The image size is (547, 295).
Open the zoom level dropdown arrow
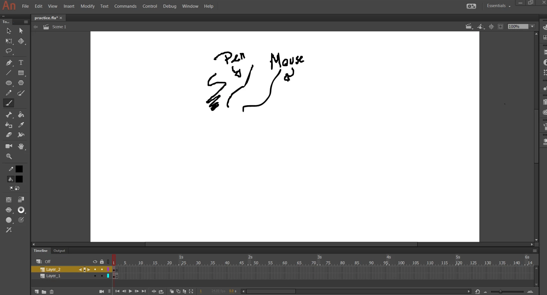click(532, 27)
